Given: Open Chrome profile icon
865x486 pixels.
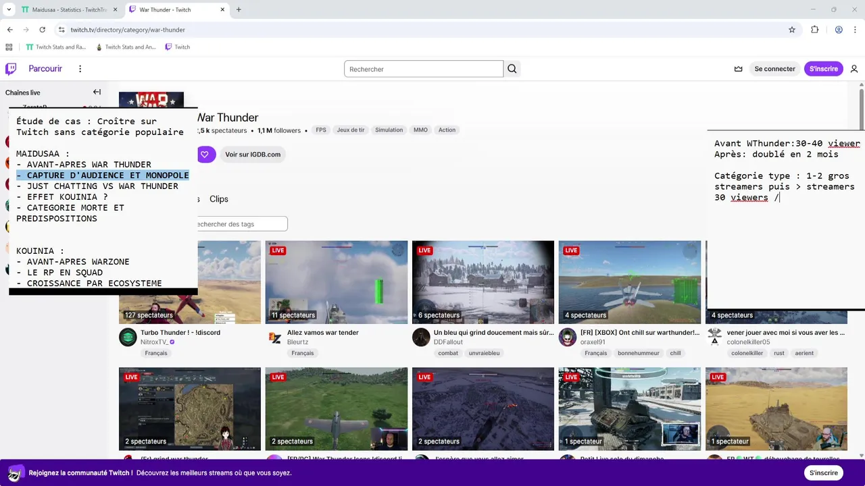Looking at the screenshot, I should click(839, 30).
